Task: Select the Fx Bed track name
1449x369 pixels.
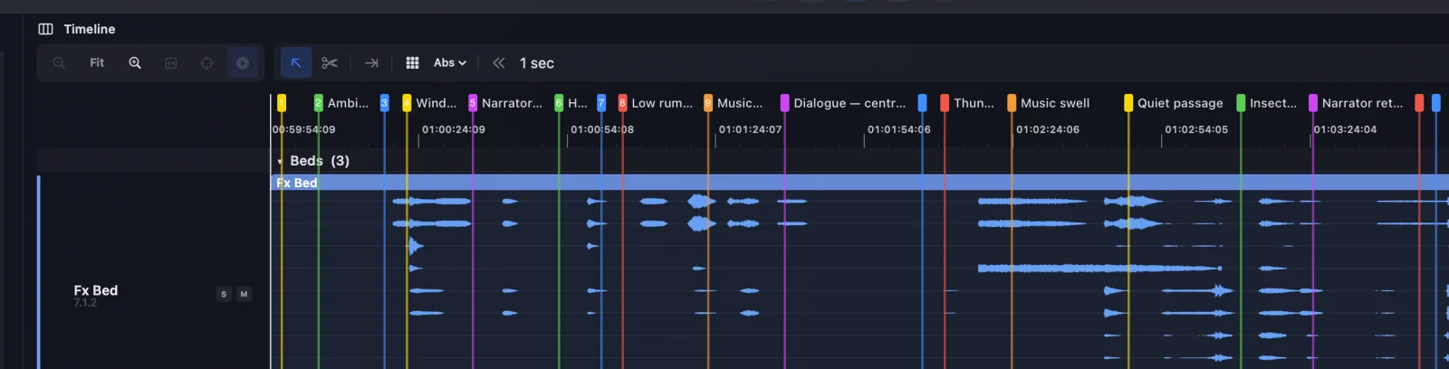Action: 96,290
